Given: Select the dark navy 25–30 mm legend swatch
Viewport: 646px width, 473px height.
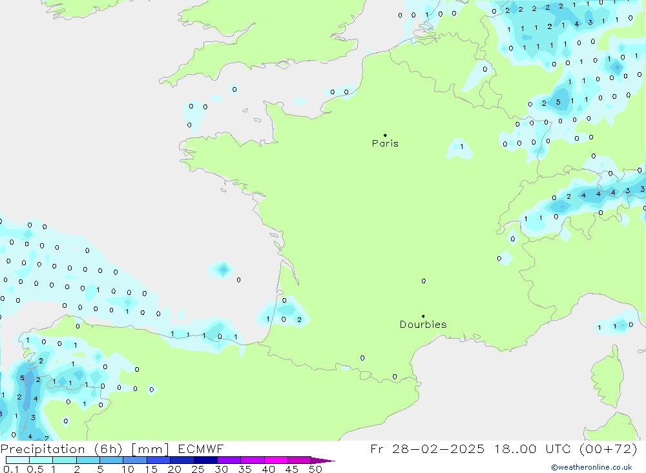Looking at the screenshot, I should pos(205,460).
